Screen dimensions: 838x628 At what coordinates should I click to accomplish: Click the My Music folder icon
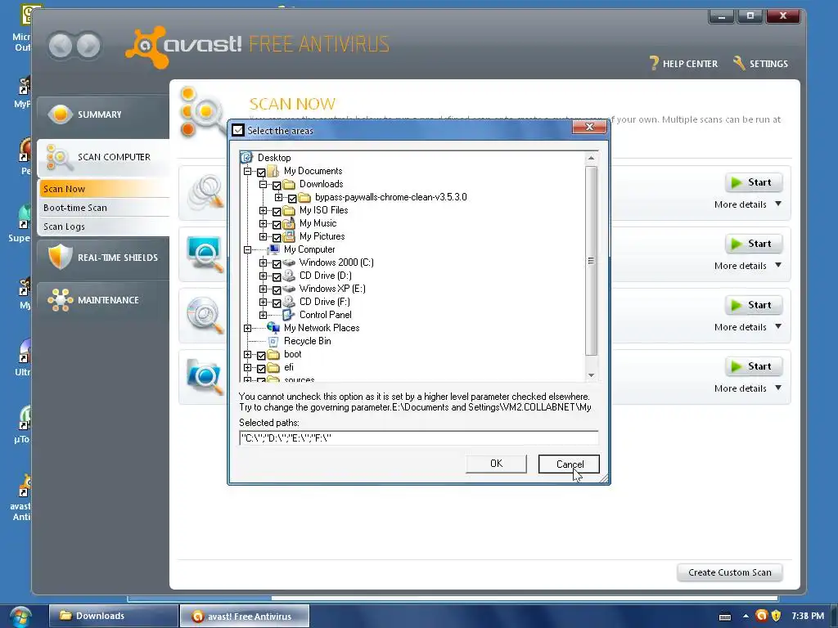click(x=289, y=223)
